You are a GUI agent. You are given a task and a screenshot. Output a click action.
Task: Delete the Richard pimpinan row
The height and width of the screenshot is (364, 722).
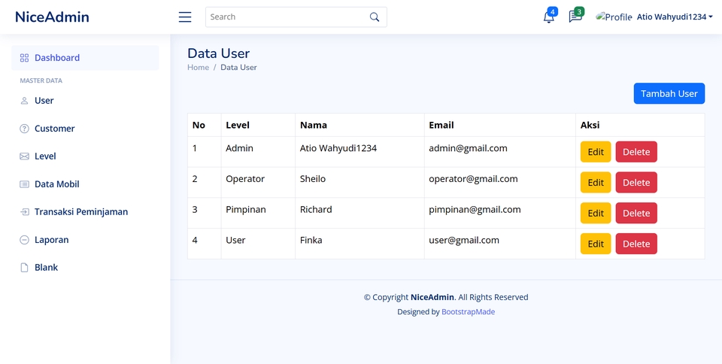636,213
